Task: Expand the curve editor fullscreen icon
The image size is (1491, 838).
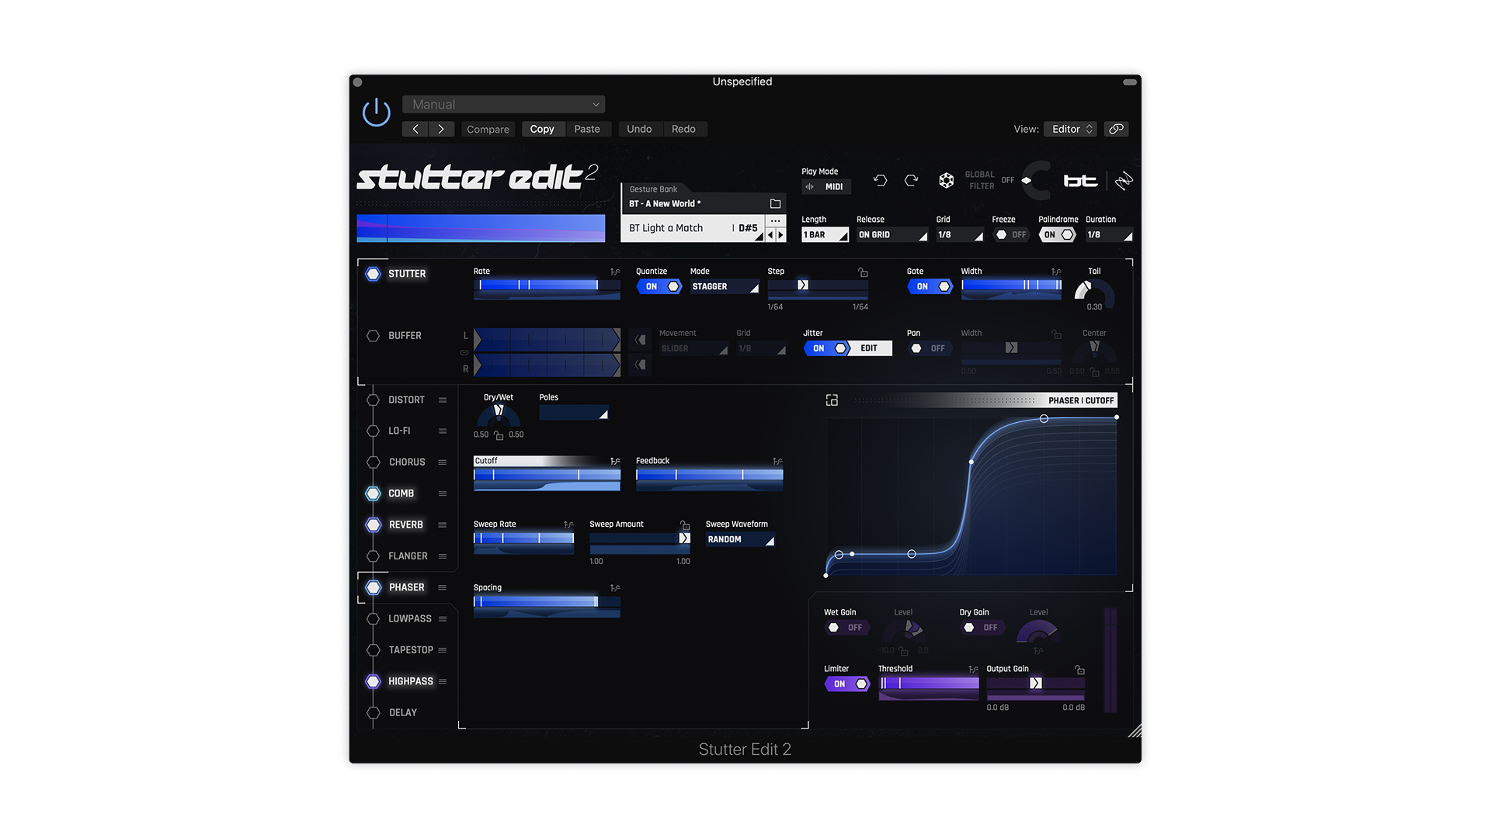Action: (832, 400)
